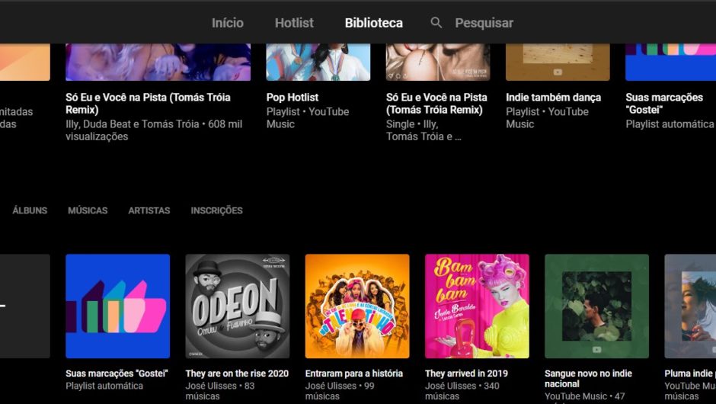Click the Pop Hotlist title link
This screenshot has height=404, width=716.
tap(292, 98)
